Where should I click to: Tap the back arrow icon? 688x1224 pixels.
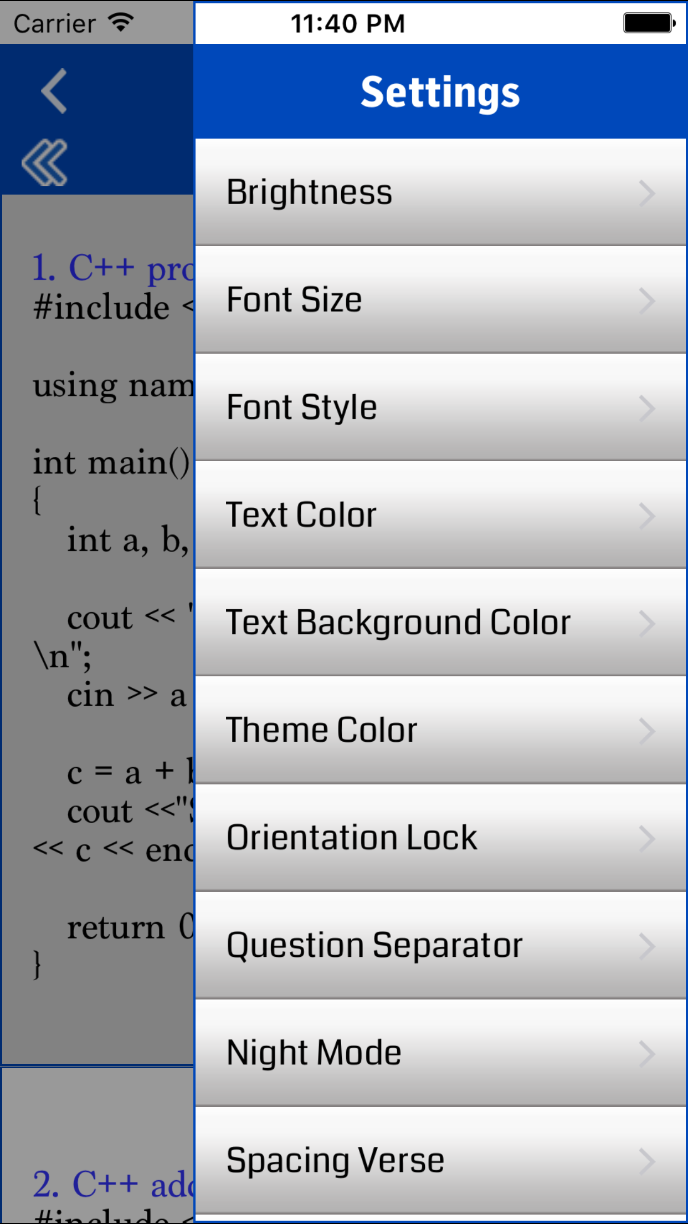click(x=54, y=91)
